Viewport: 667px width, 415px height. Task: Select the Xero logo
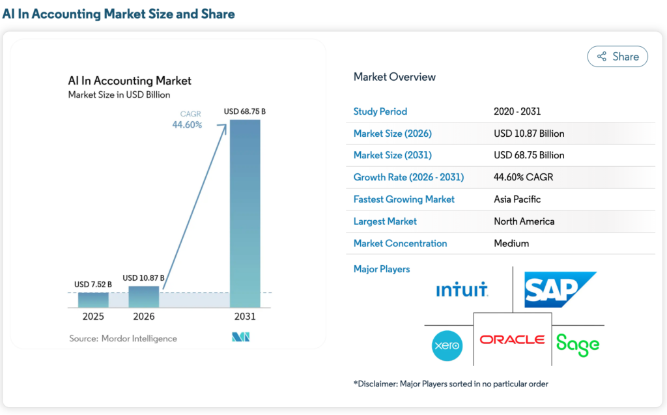[447, 346]
